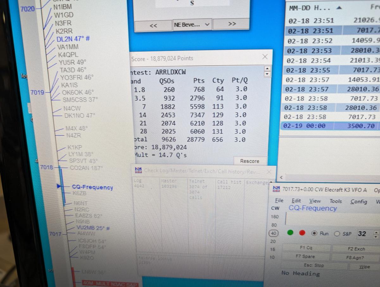Select log row 02-19 00:00 3500.70
Image resolution: width=380 pixels, height=287 pixels.
click(x=330, y=126)
